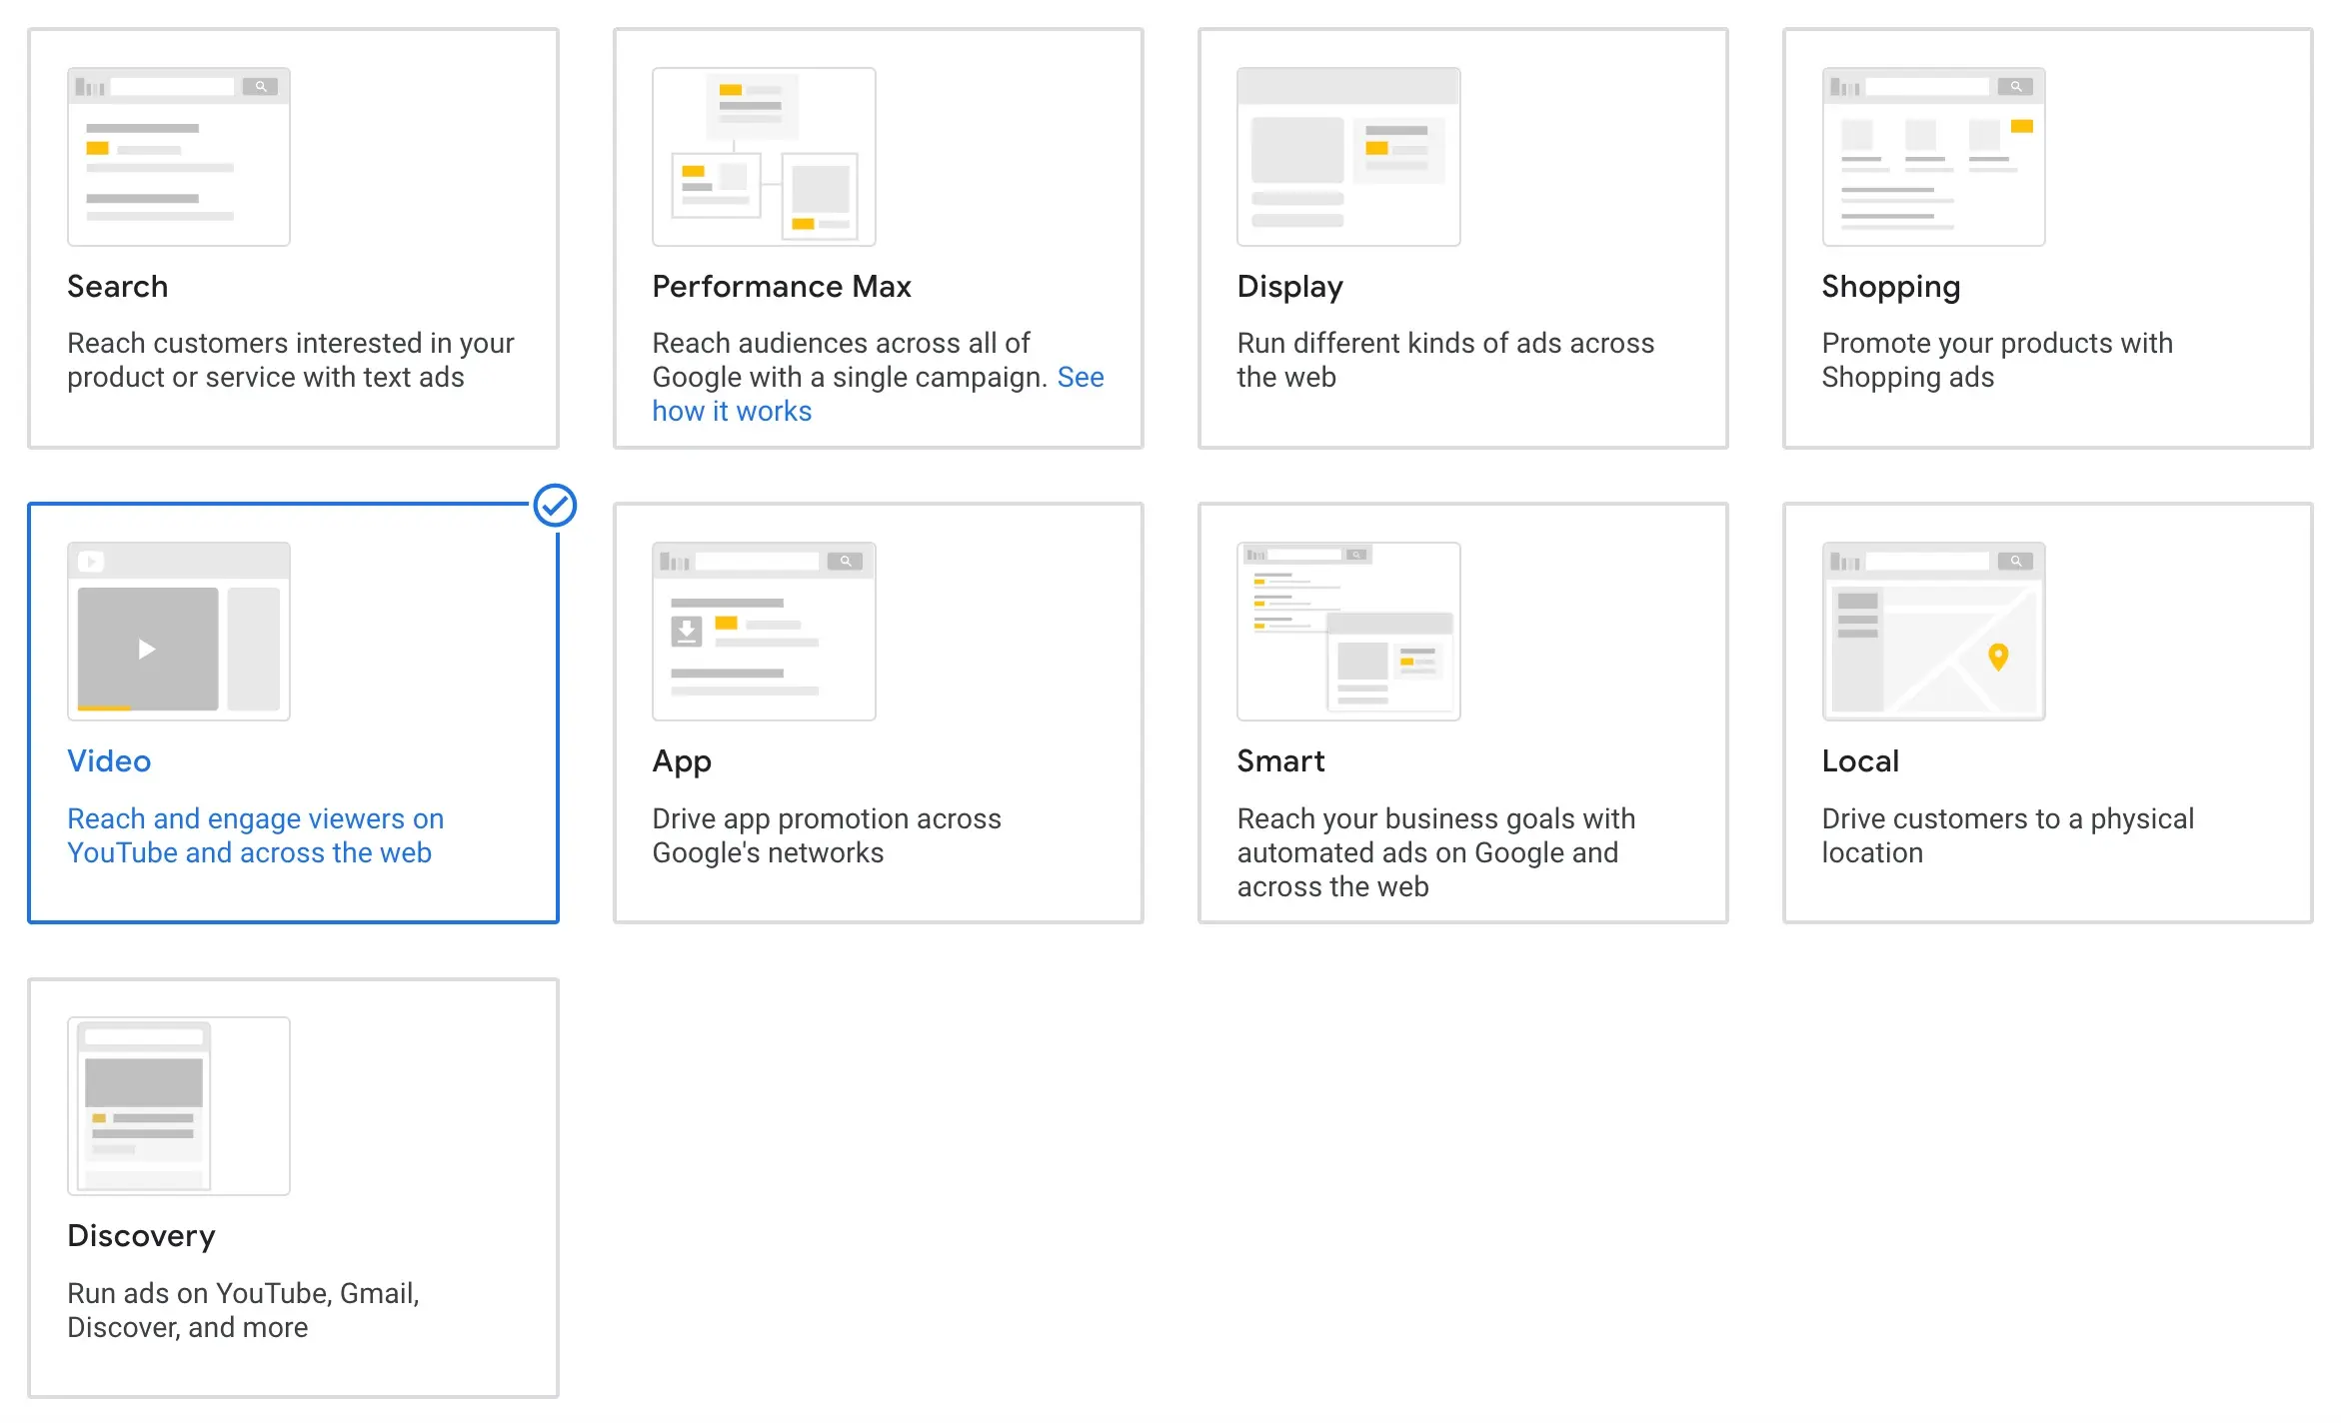Choose the Discovery campaign heading
This screenshot has width=2341, height=1423.
click(x=141, y=1236)
